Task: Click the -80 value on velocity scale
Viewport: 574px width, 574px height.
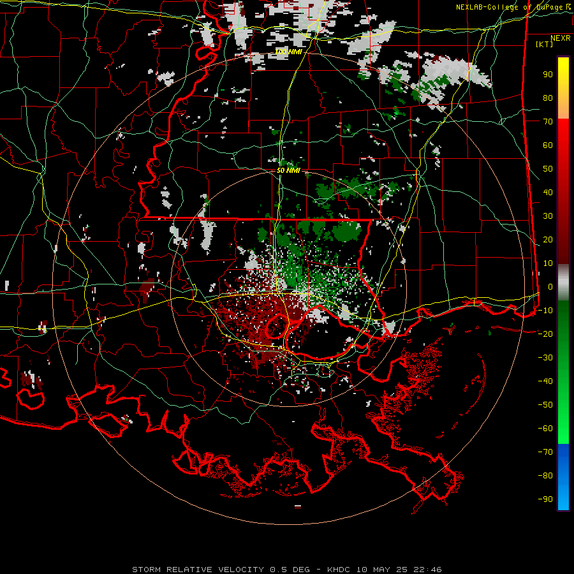Action: pos(545,476)
